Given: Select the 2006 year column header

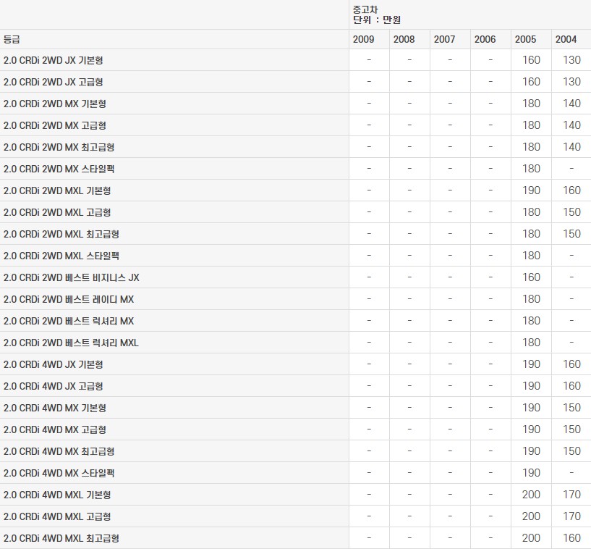Looking at the screenshot, I should tap(490, 39).
